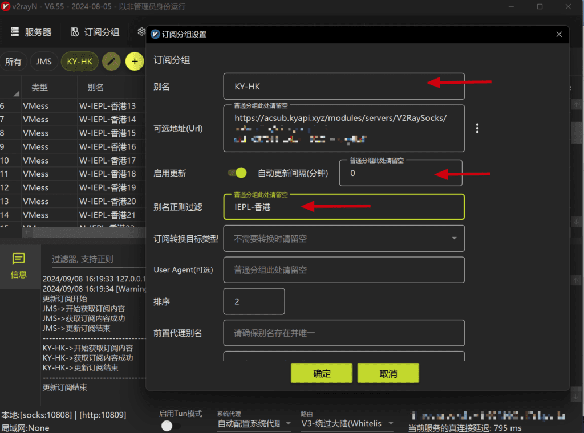Open the 订阅转换目标类型 dropdown
Viewport: 584px width, 433px height.
(344, 239)
